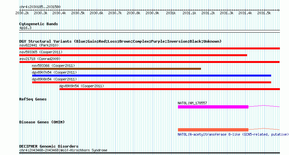
Task: Click the dgv8907n54 (Cooper2011) label
Action: tap(54, 72)
